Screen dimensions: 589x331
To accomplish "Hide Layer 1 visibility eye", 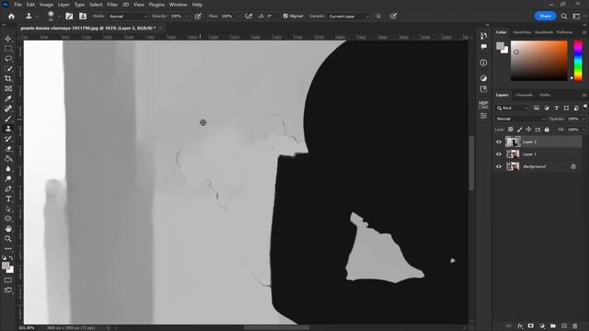I will 499,154.
